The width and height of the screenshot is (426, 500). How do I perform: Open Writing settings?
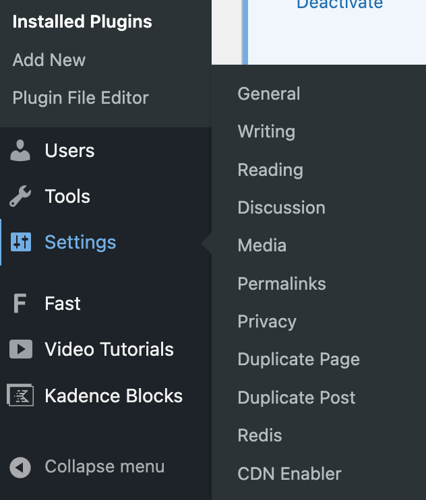pyautogui.click(x=266, y=132)
